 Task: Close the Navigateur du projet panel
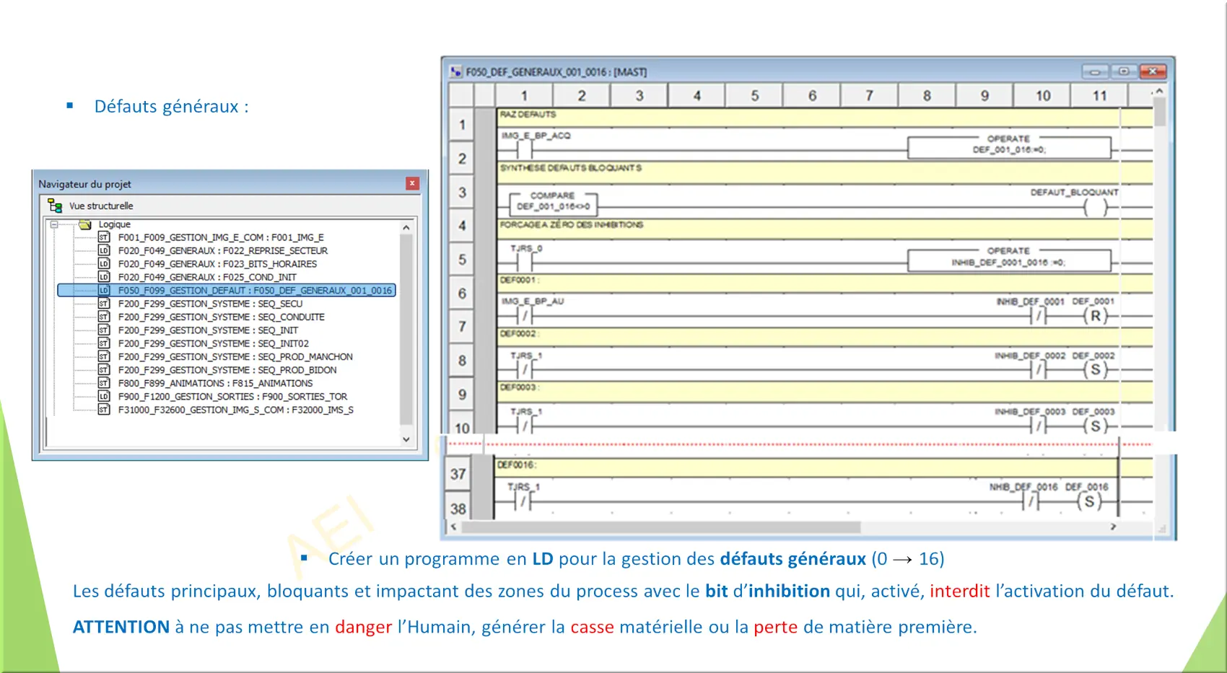tap(412, 183)
